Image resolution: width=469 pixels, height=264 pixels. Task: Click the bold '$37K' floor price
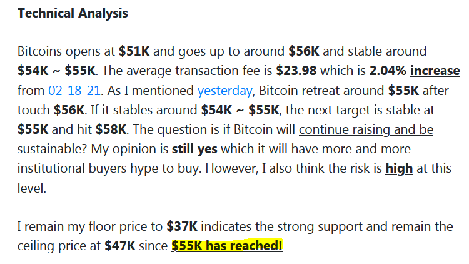pyautogui.click(x=182, y=226)
